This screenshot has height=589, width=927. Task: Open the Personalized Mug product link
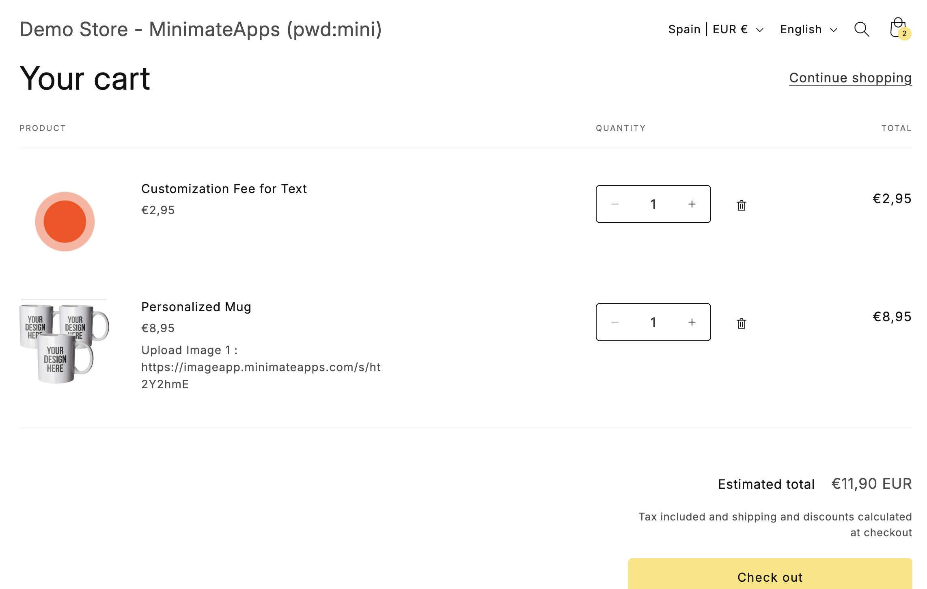(x=196, y=307)
